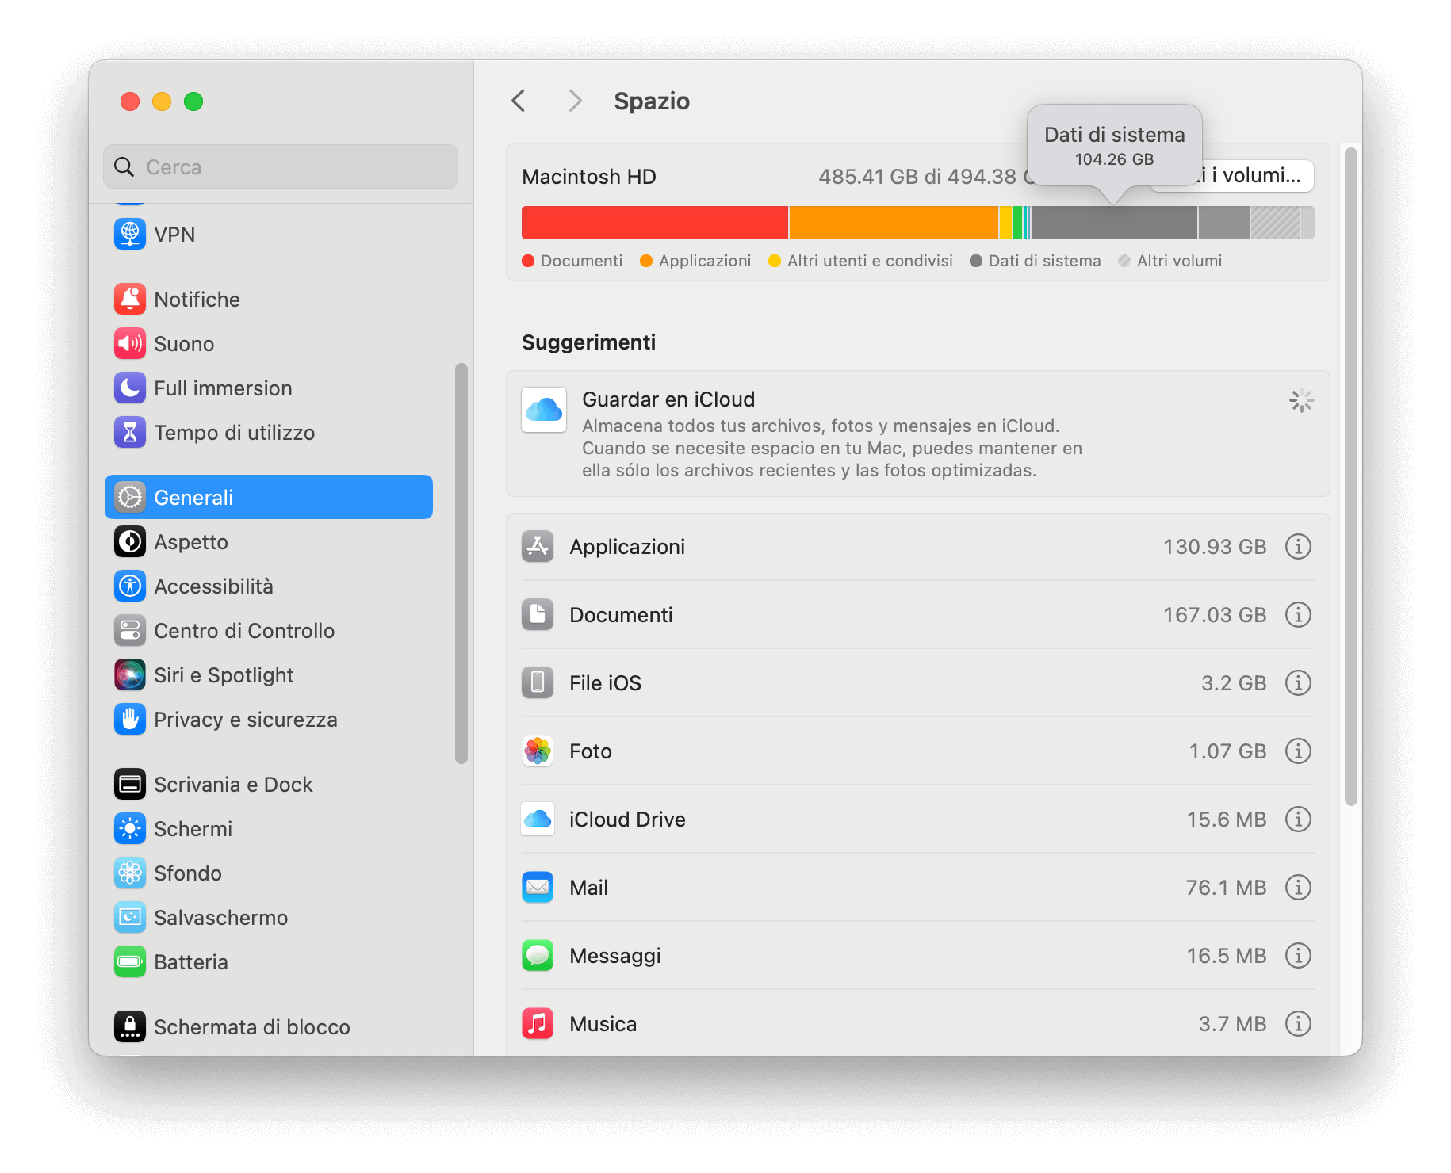The image size is (1451, 1173).
Task: Show info for iCloud Drive
Action: click(1298, 819)
